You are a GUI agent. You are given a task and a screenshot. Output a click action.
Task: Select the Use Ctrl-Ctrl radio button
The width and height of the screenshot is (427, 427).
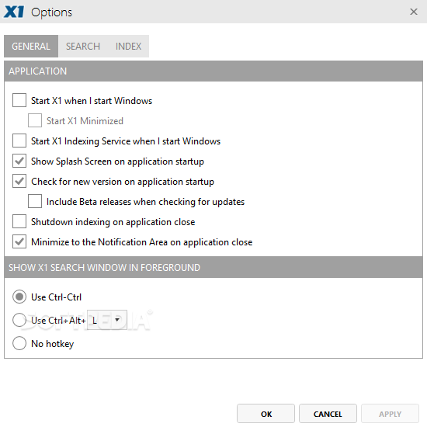[x=19, y=297]
